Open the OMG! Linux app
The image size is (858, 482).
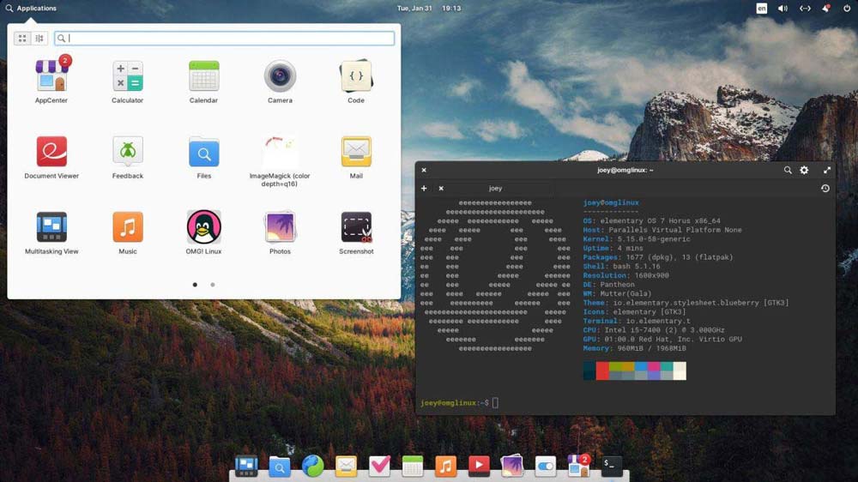click(x=203, y=232)
